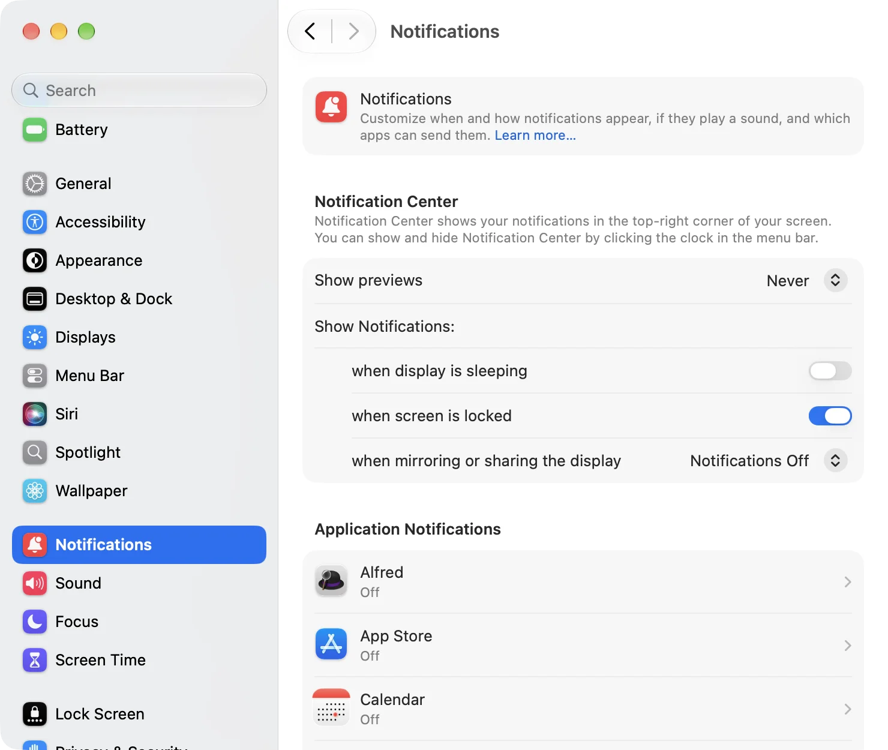This screenshot has height=750, width=888.
Task: Click the yellow minimize window button
Action: tap(59, 31)
